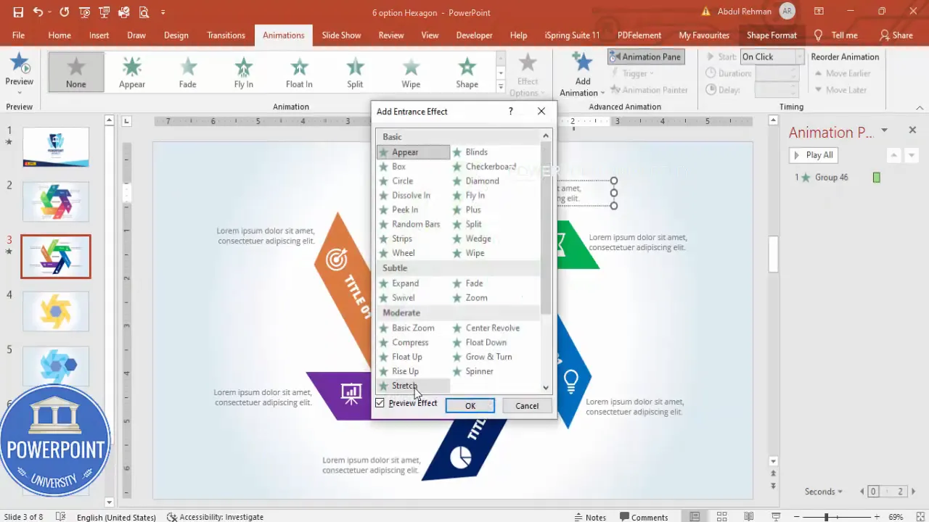Apply the Wipe animation from ribbon gallery
The height and width of the screenshot is (522, 929).
[411, 72]
